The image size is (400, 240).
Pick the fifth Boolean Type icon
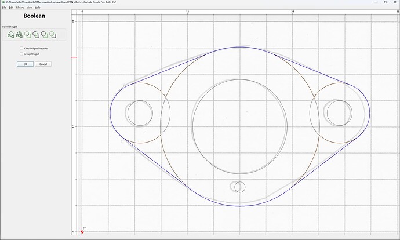click(45, 35)
